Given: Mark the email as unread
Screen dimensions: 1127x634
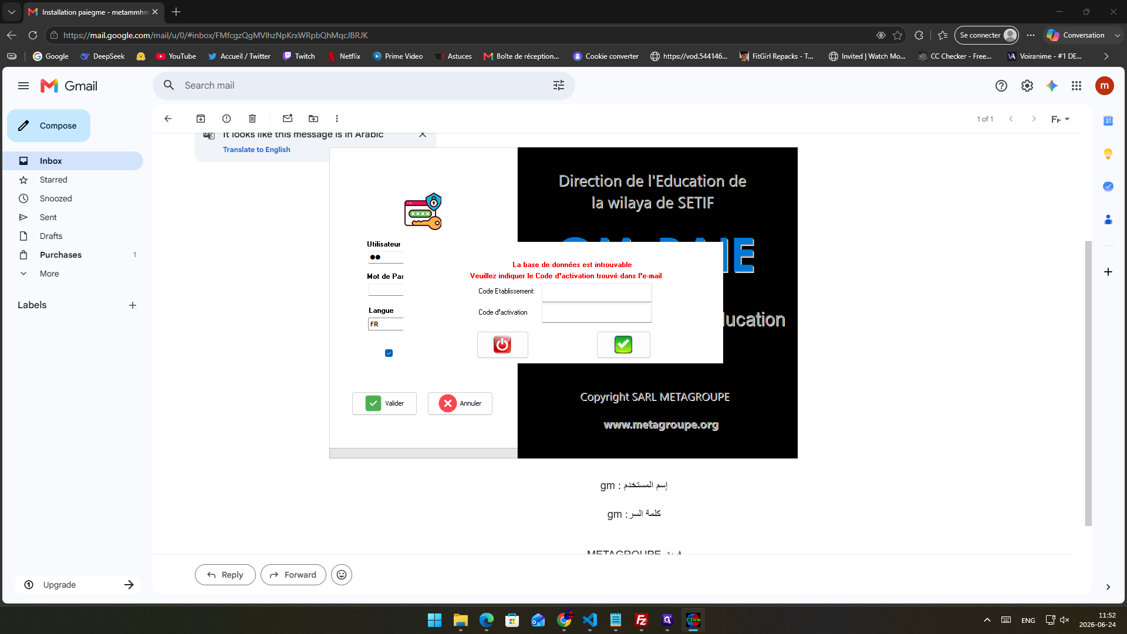Looking at the screenshot, I should coord(288,119).
